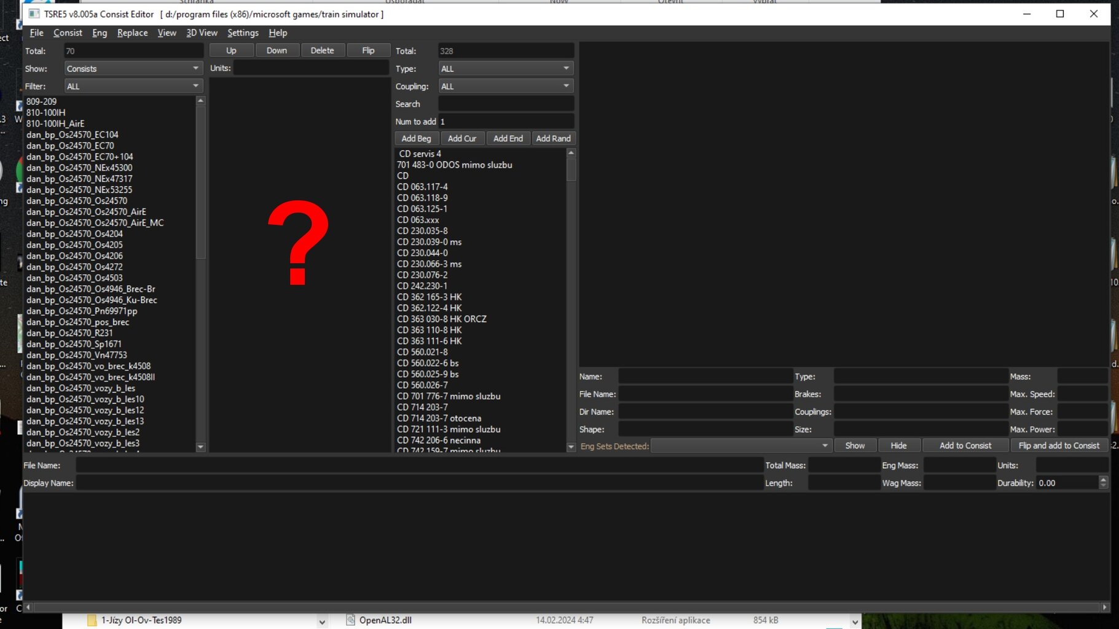Open the Replace menu
Viewport: 1119px width, 629px height.
(132, 33)
